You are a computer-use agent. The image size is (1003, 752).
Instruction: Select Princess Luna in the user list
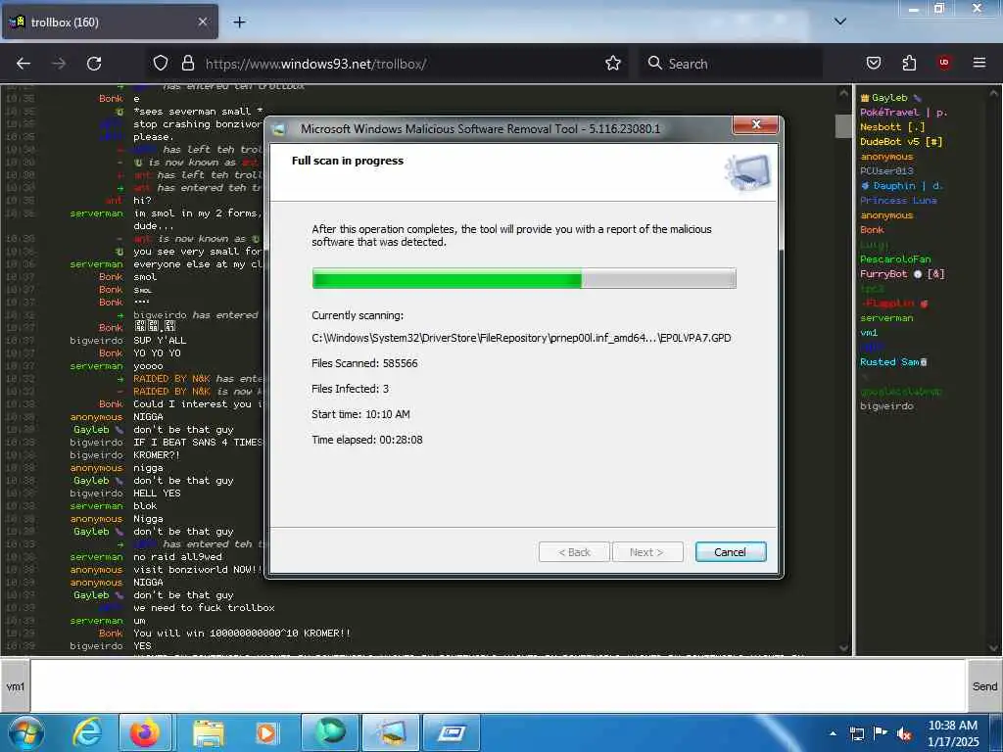point(898,201)
